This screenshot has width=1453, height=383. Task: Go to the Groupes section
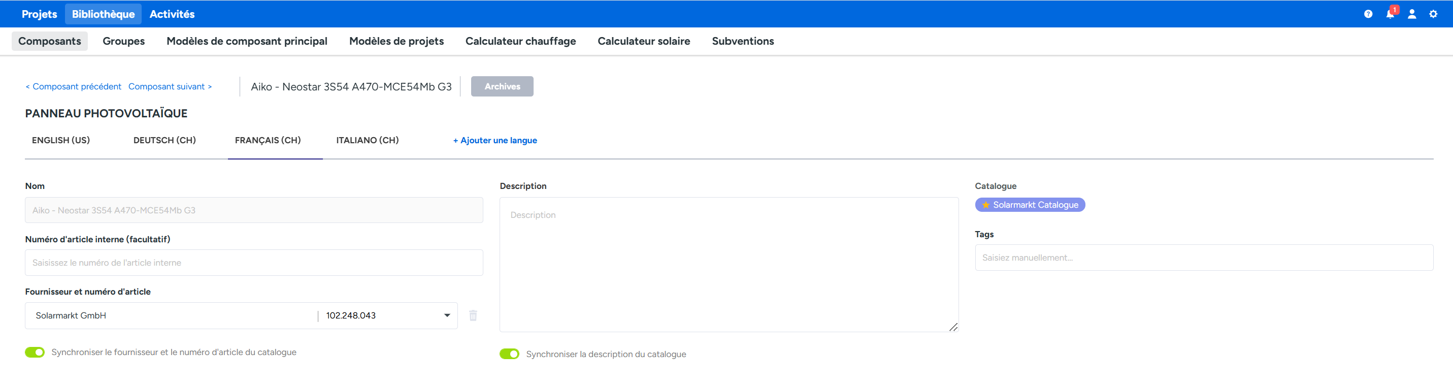pos(123,41)
